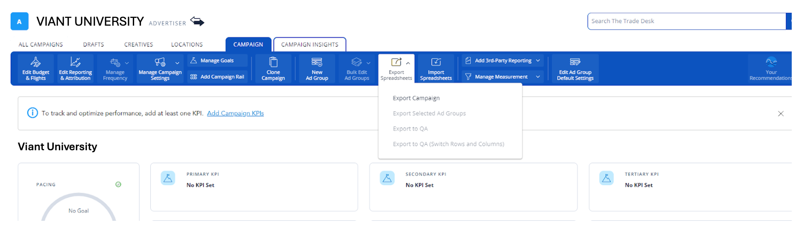Click the green pacing status check icon

click(118, 184)
